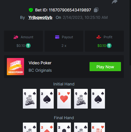
Task: Click the share arrow icon
Action: (x=115, y=2)
